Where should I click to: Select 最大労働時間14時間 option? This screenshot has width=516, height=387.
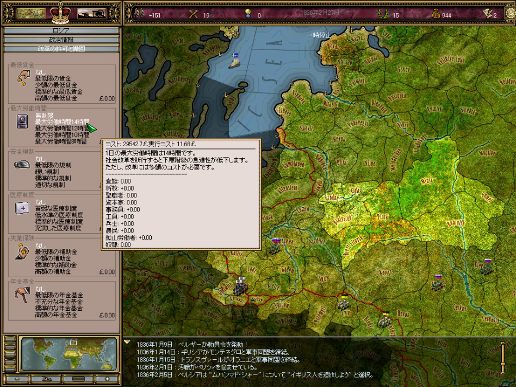(x=62, y=122)
